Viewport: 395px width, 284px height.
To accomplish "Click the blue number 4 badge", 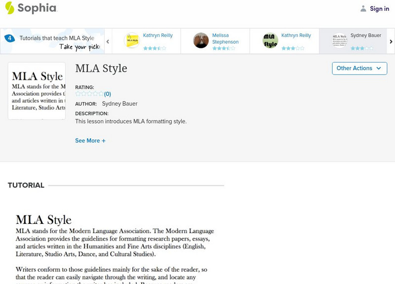I will tap(9, 38).
